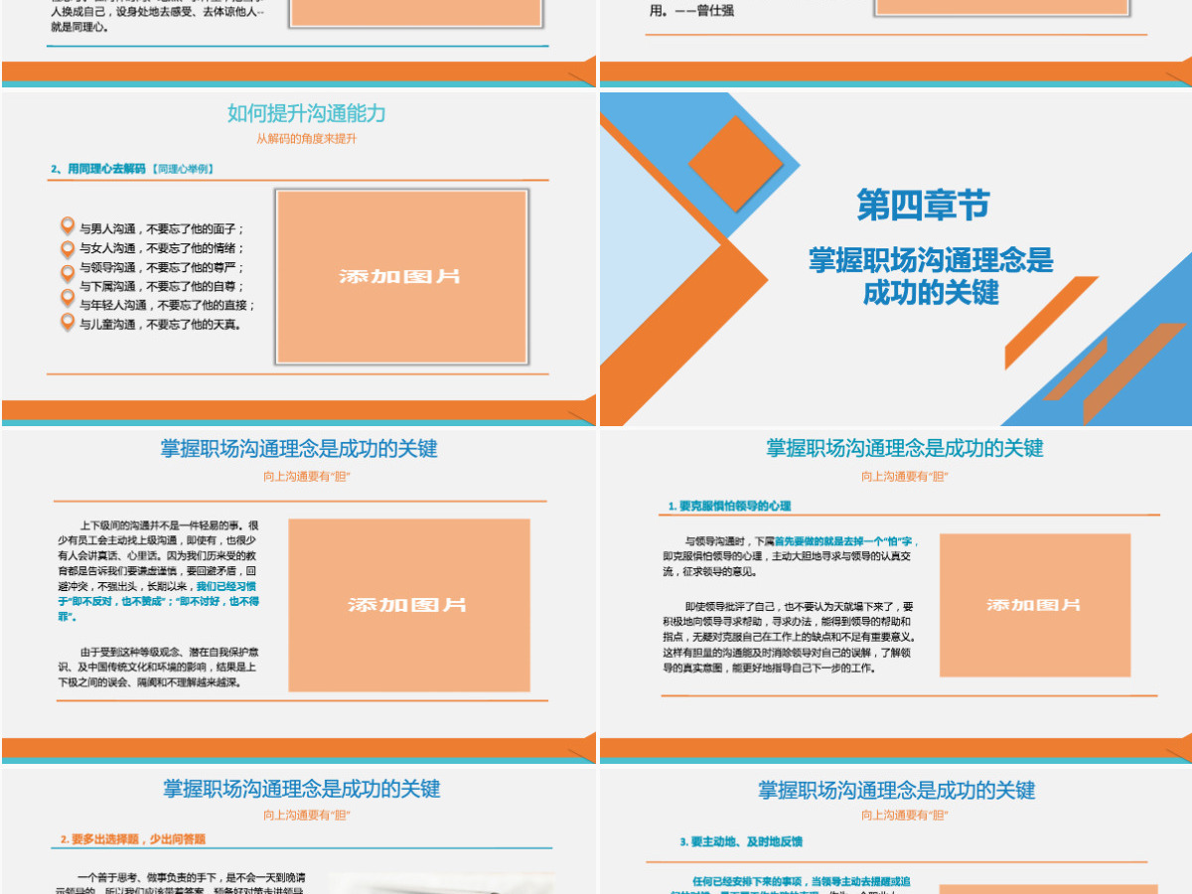The image size is (1192, 894).
Task: Select the paragraph starting "上下级间的沟通并不是"
Action: coord(160,572)
